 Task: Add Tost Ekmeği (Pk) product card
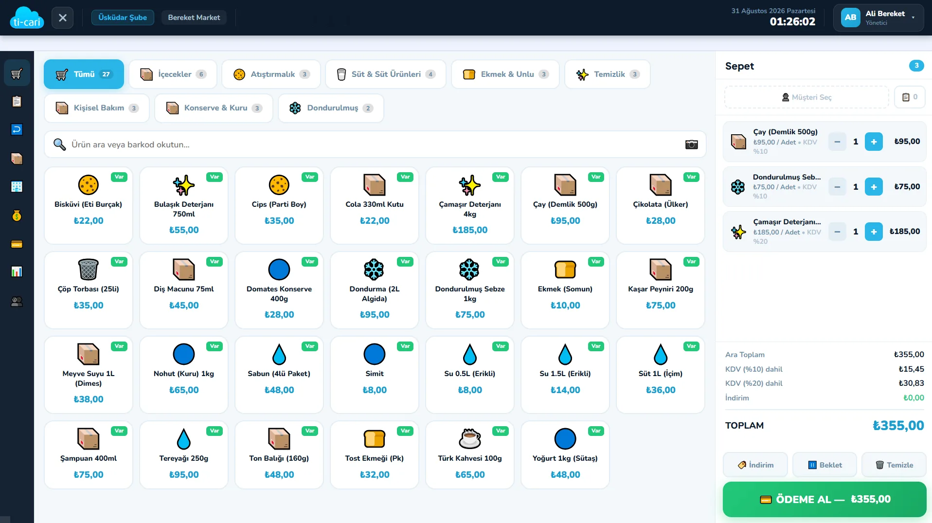click(x=375, y=455)
